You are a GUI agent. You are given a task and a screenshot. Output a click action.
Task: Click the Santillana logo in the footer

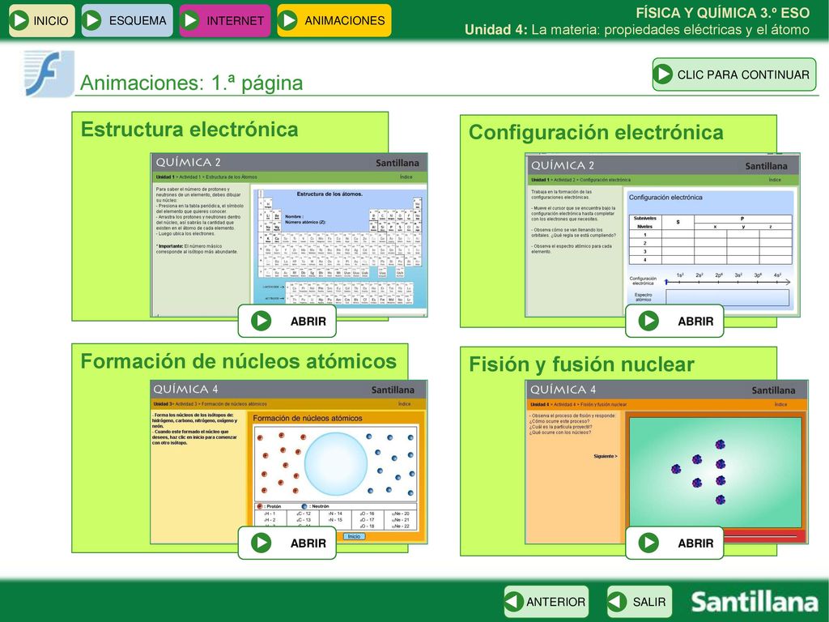click(x=755, y=602)
